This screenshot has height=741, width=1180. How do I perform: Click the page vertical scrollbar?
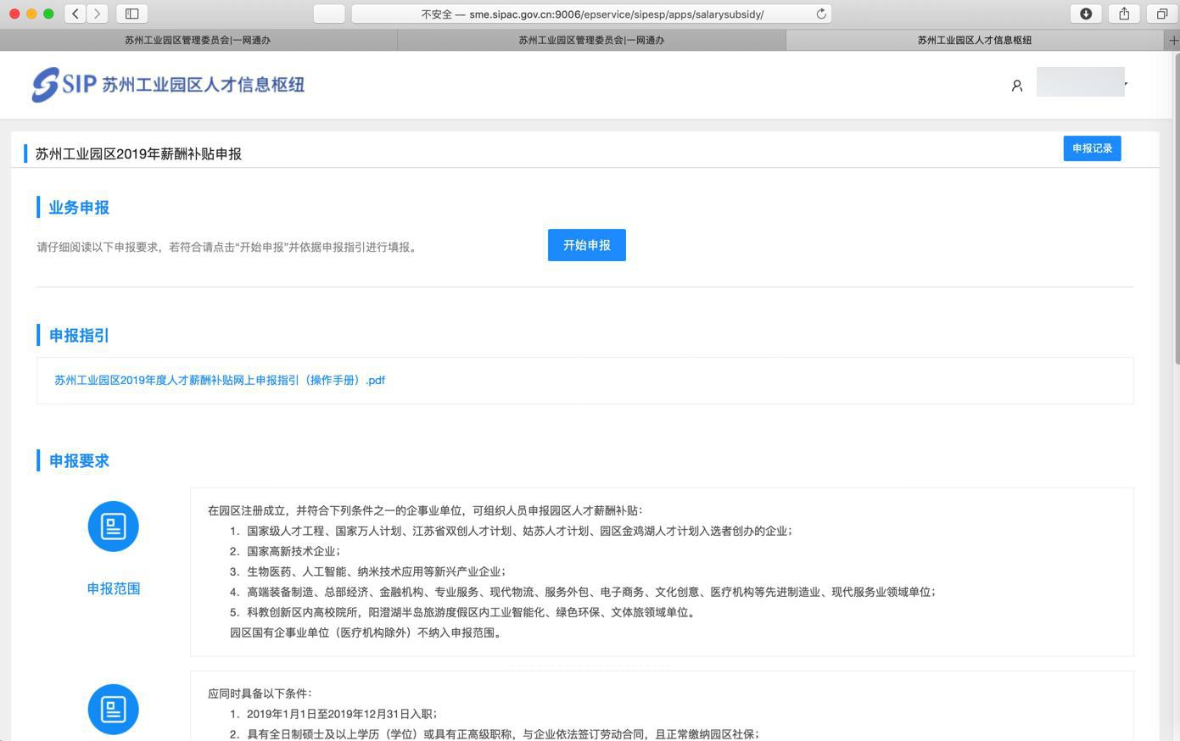click(x=1177, y=208)
